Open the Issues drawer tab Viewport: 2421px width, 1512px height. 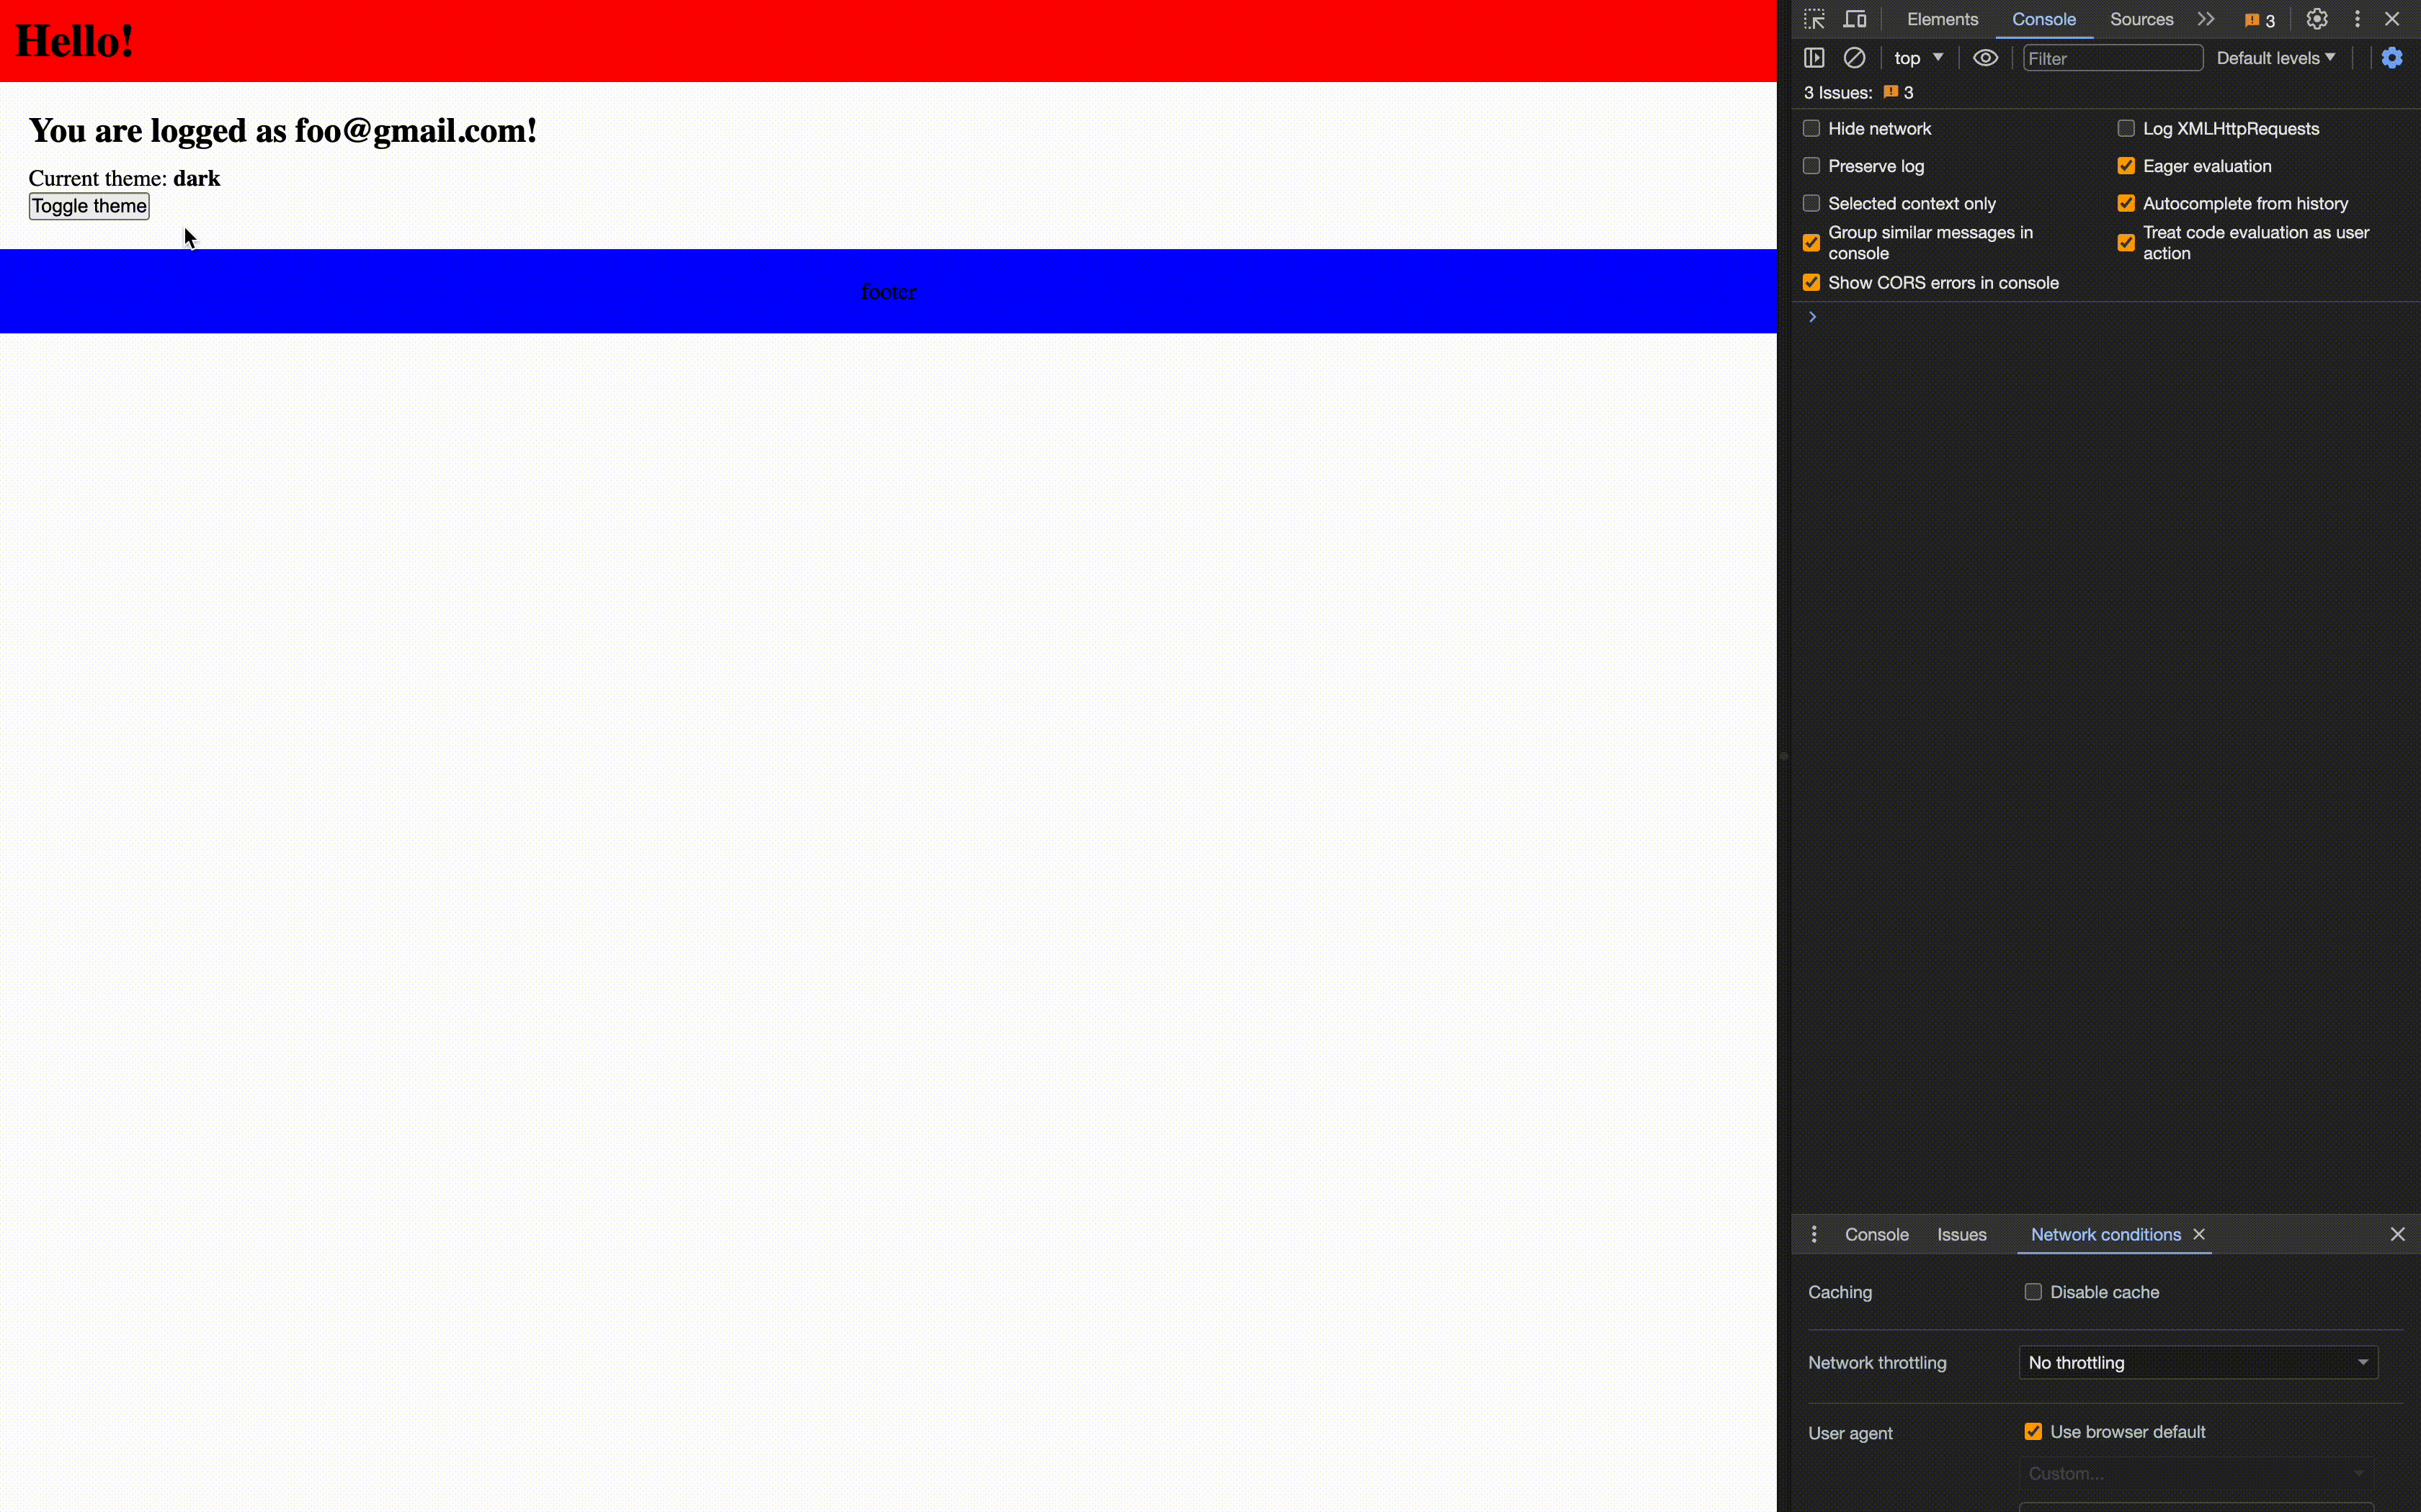[1961, 1234]
